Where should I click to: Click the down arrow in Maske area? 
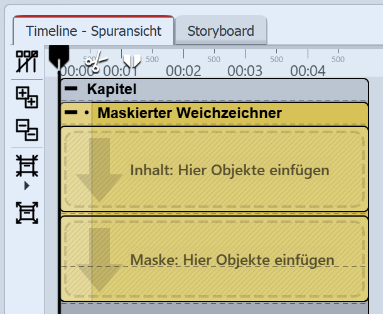click(x=99, y=259)
